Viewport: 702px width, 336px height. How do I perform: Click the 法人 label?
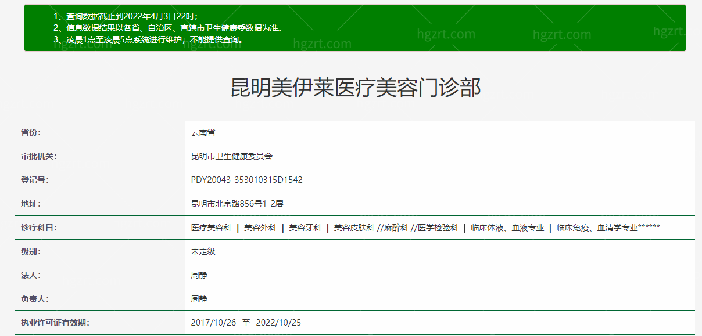(x=31, y=275)
